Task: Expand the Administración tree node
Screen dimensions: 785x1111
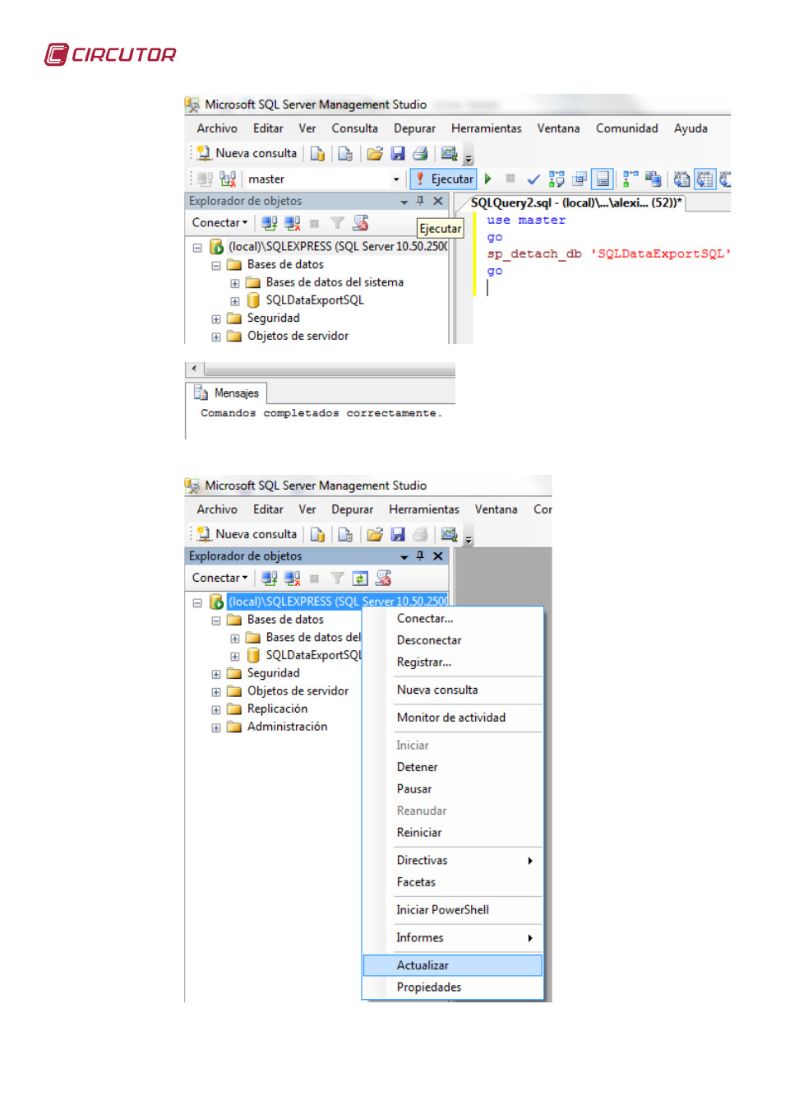Action: [x=216, y=727]
